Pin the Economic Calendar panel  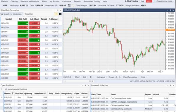pos(171,85)
